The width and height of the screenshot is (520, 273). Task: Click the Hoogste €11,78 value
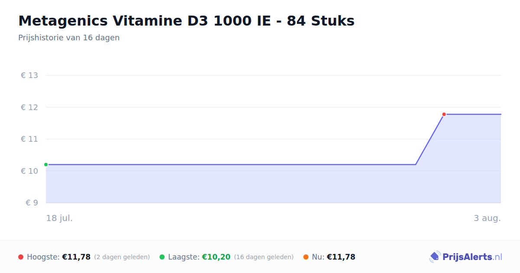76,257
